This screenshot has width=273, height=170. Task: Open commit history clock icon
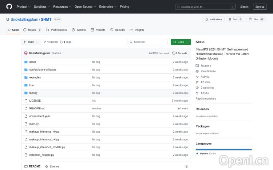[x=174, y=53]
